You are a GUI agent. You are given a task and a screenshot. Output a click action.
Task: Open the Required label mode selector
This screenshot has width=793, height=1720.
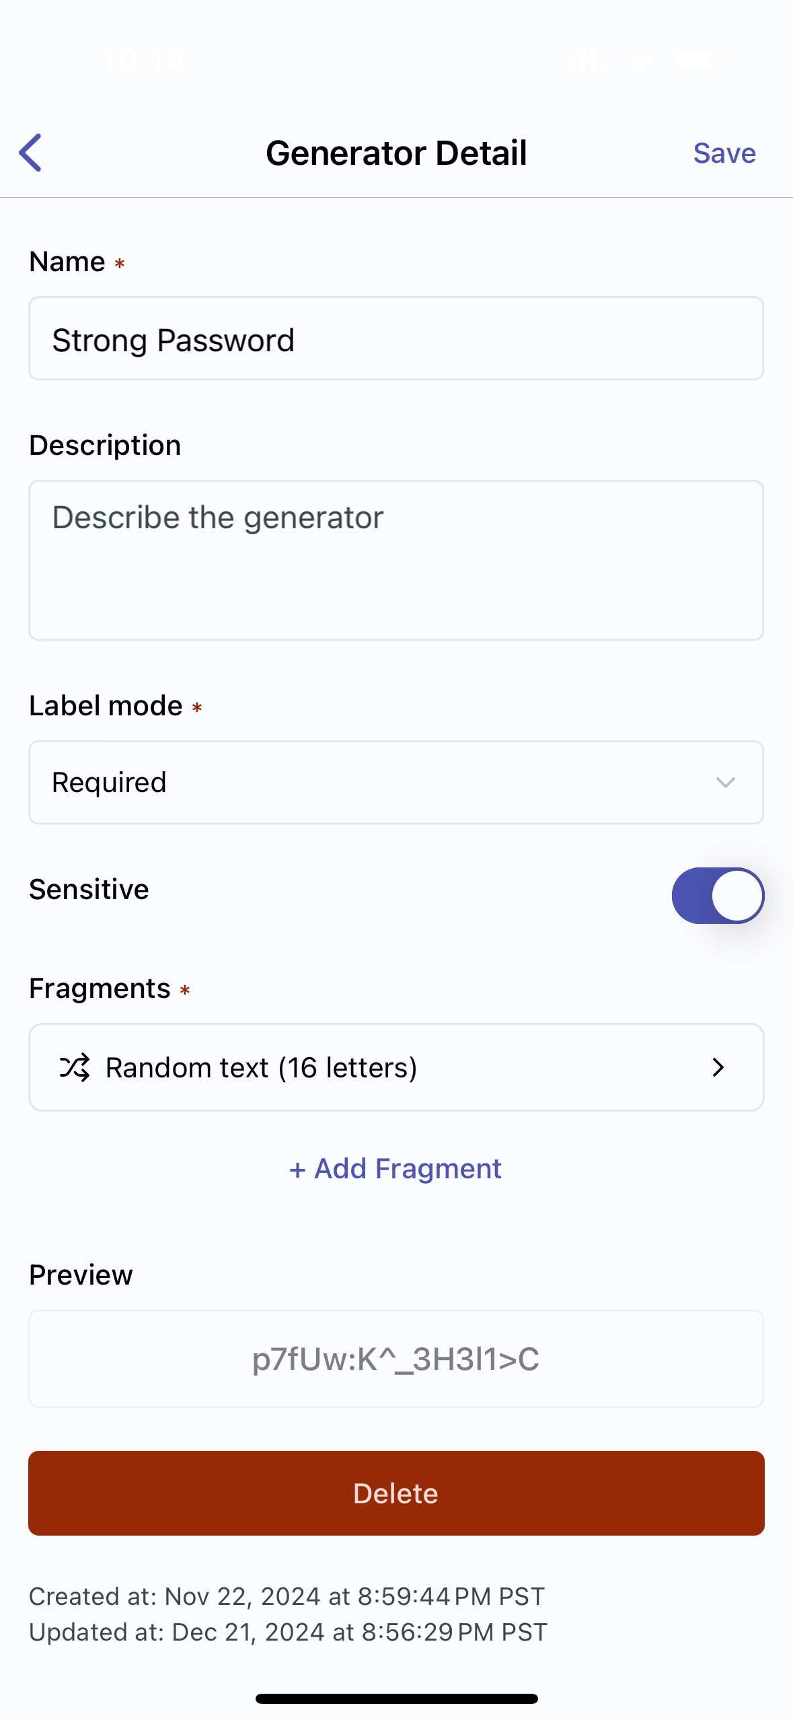click(x=396, y=783)
